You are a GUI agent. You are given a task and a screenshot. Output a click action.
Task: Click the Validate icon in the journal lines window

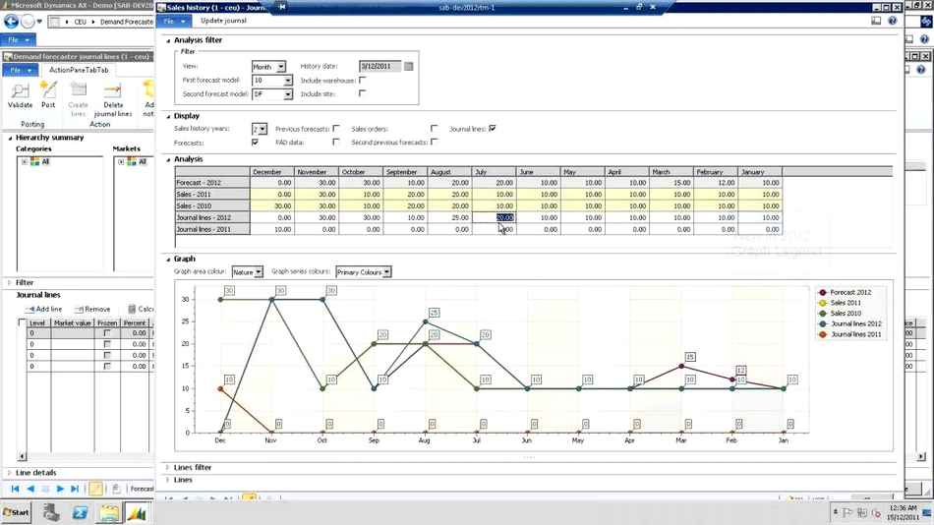pyautogui.click(x=20, y=90)
